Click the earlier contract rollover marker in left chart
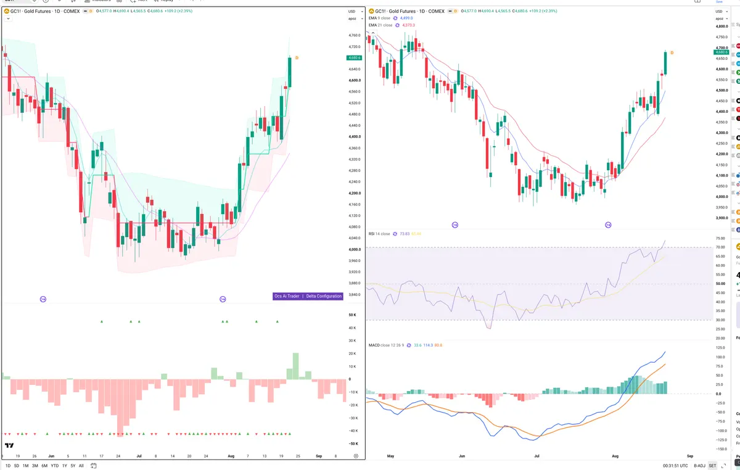 (43, 299)
